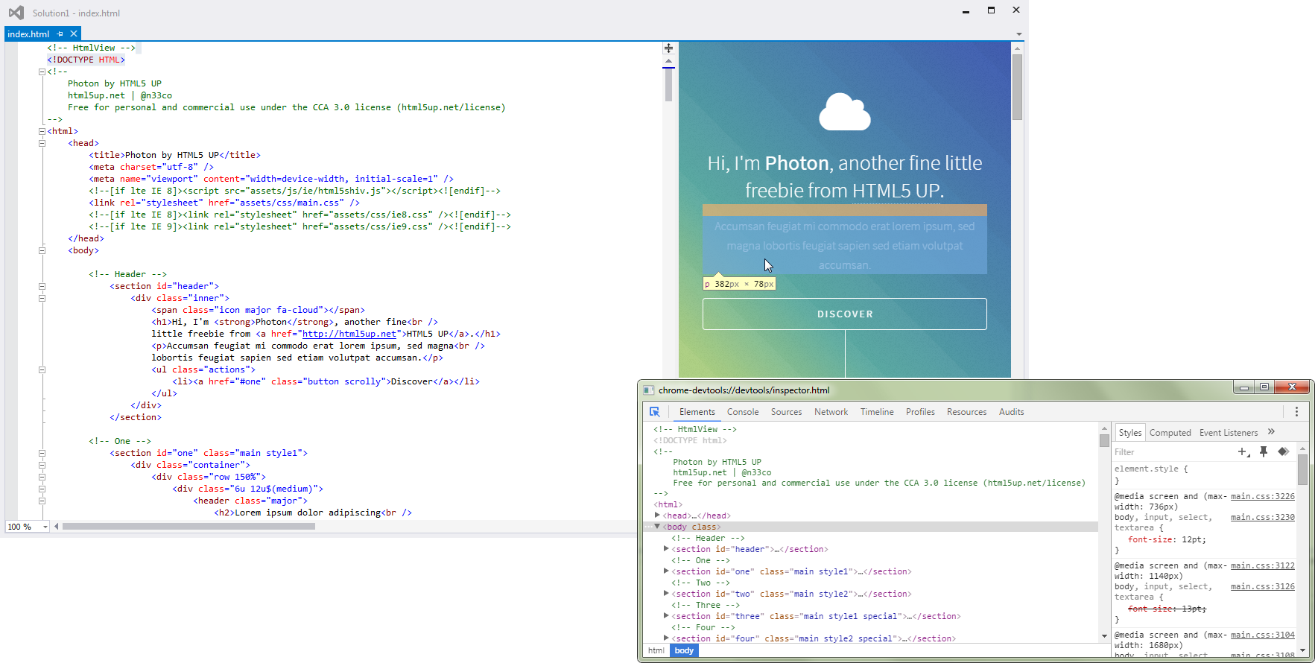Click the New Style Rule plus icon

pyautogui.click(x=1243, y=451)
